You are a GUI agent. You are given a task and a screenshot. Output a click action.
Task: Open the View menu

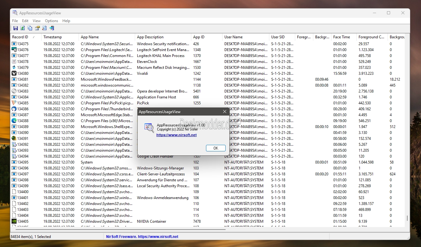pos(37,21)
